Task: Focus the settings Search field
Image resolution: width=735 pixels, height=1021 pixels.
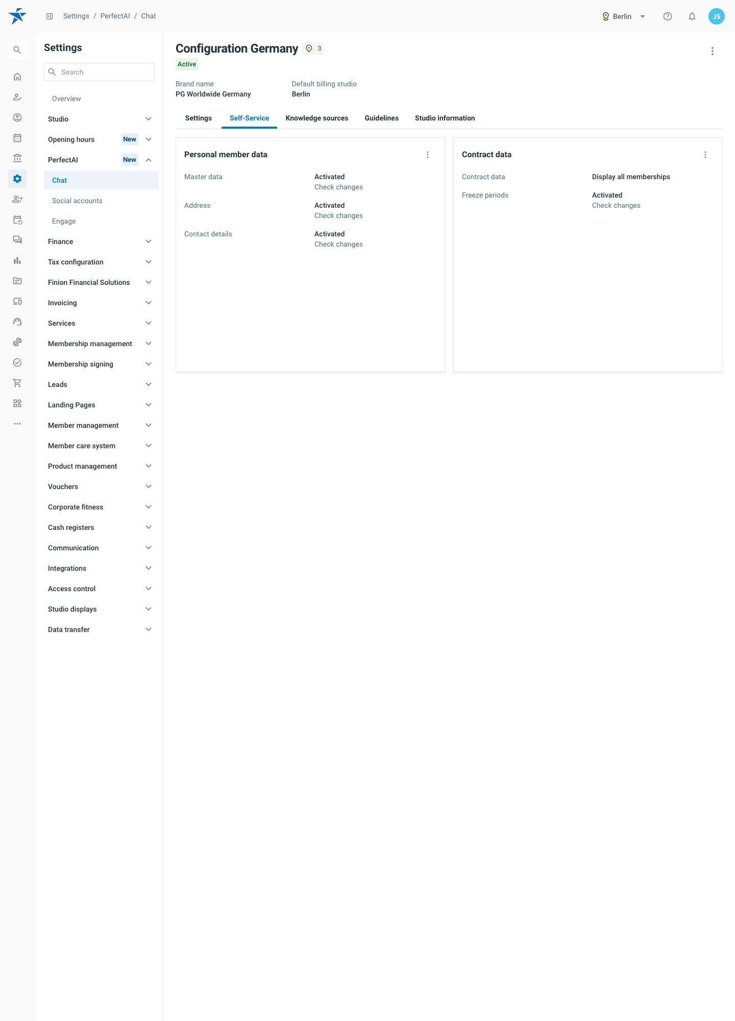Action: [x=99, y=72]
